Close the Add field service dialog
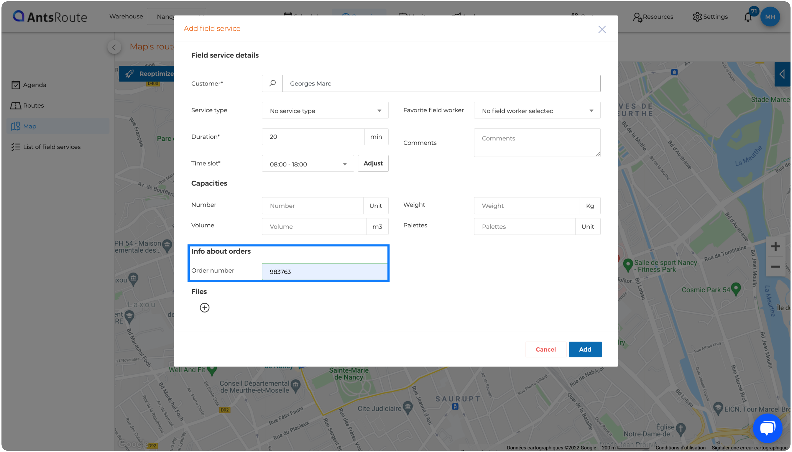This screenshot has width=792, height=452. click(602, 29)
